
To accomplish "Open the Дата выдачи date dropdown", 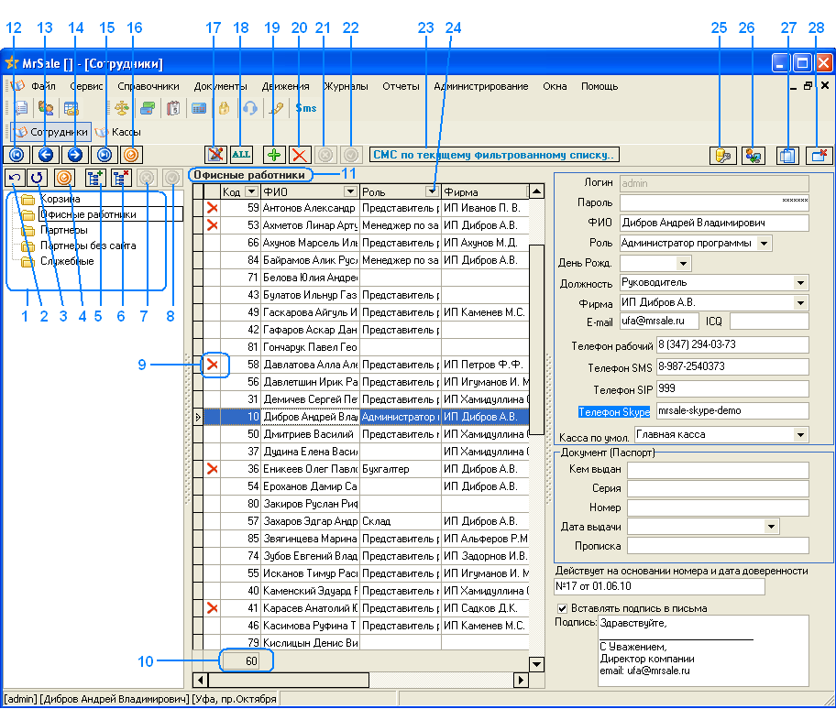I will [x=771, y=527].
